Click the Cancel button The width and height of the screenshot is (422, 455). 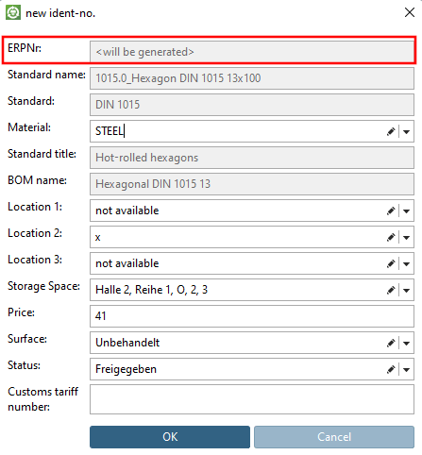334,437
